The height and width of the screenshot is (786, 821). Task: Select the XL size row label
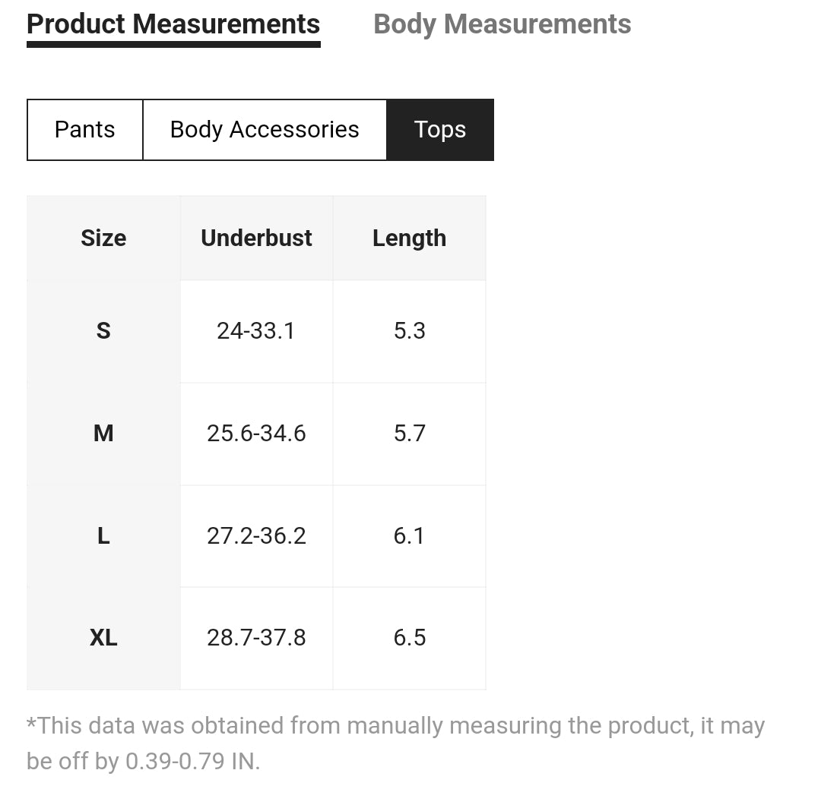103,637
